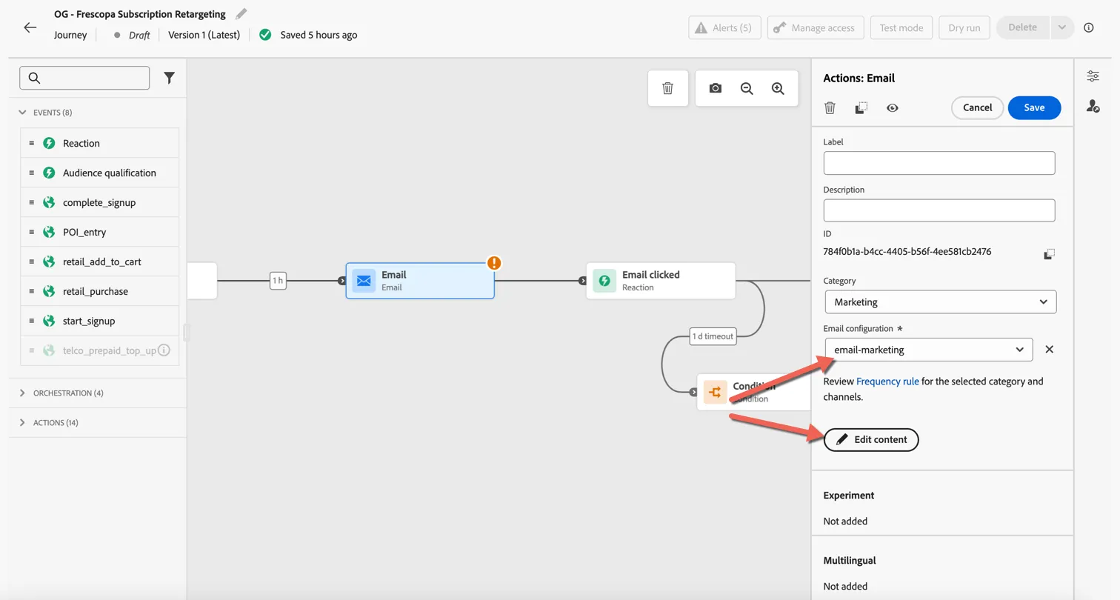The height and width of the screenshot is (600, 1120).
Task: Focus the events search box
Action: point(84,78)
